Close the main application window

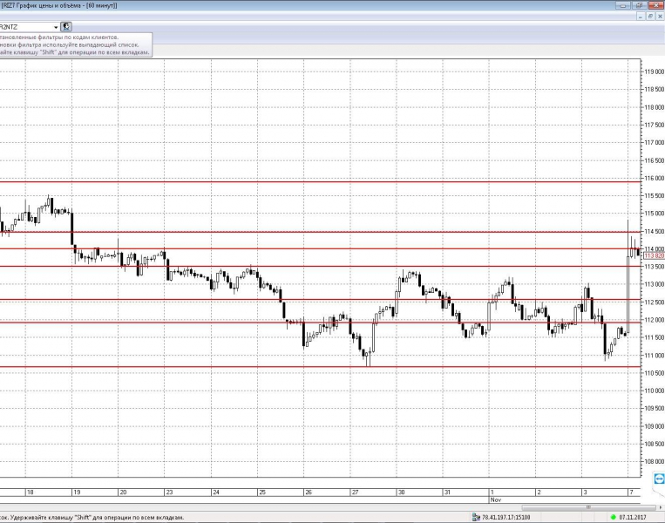point(655,5)
